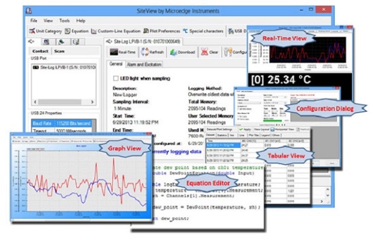Viewport: 374px width, 240px height.
Task: Select Site-Log LPVB-1 in USB Port list
Action: pos(64,68)
